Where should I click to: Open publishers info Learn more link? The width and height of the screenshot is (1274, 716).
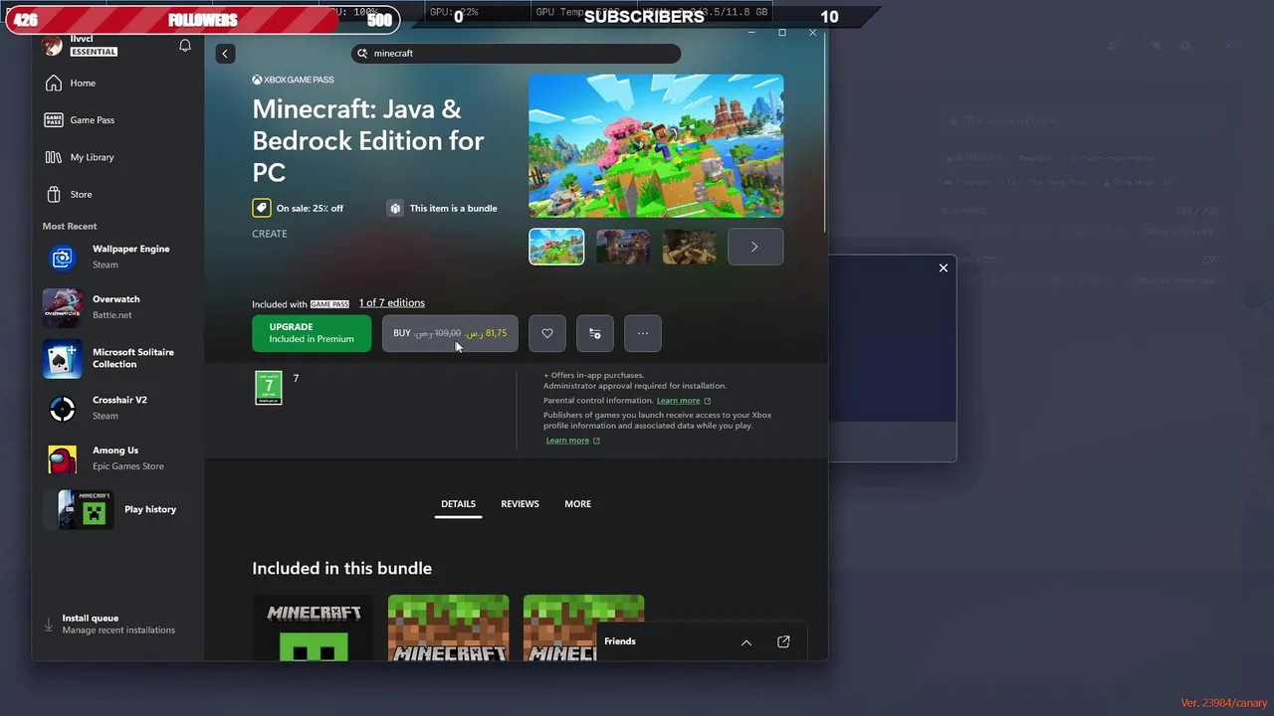[572, 441]
